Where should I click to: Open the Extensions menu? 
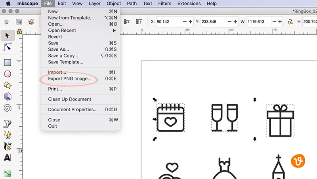189,4
